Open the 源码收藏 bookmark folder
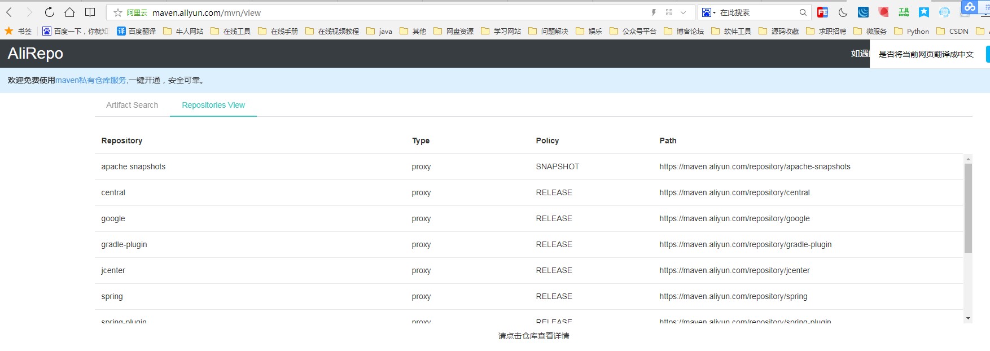Image resolution: width=990 pixels, height=351 pixels. point(778,31)
